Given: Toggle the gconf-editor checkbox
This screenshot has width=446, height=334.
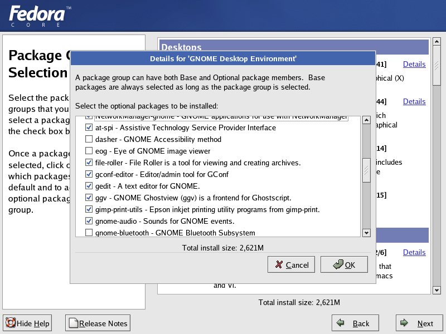Looking at the screenshot, I should tap(89, 174).
